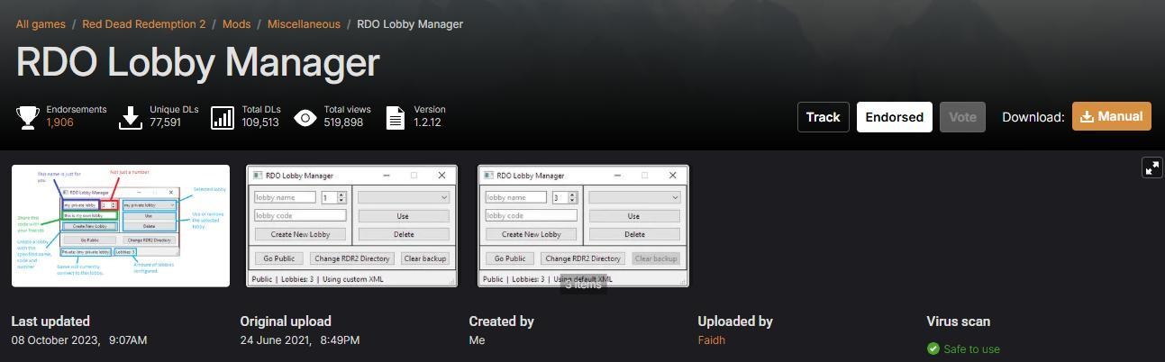
Task: Click the 519,898 total views value
Action: (343, 122)
